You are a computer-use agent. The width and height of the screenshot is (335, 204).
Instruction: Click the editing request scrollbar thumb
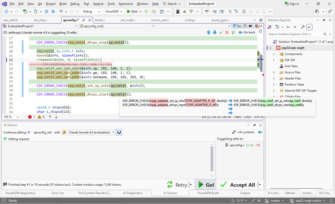tap(212, 159)
